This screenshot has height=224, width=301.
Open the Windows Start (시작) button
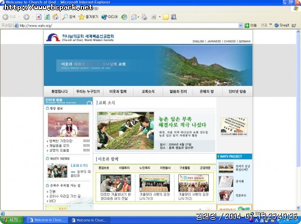pos(12,220)
